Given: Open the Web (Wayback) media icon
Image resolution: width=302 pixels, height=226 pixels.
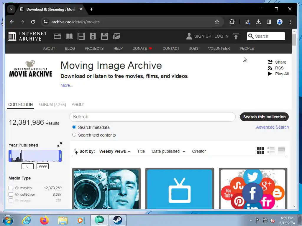Looking at the screenshot, I should pyautogui.click(x=58, y=36).
